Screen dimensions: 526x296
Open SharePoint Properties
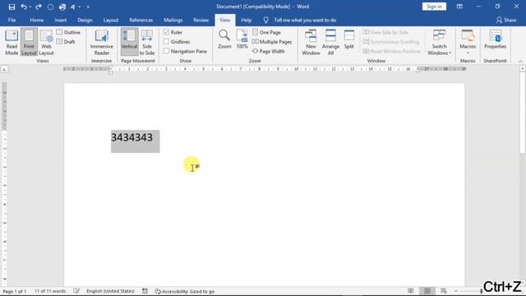495,39
